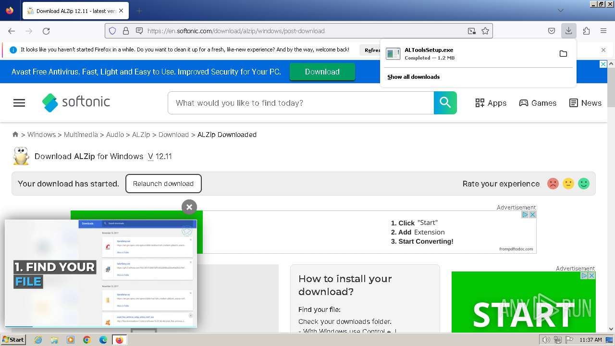The height and width of the screenshot is (346, 615).
Task: Close the Avast banner ad
Action: 603,64
